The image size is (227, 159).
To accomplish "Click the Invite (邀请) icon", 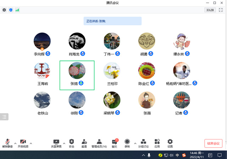I will pos(84,143).
